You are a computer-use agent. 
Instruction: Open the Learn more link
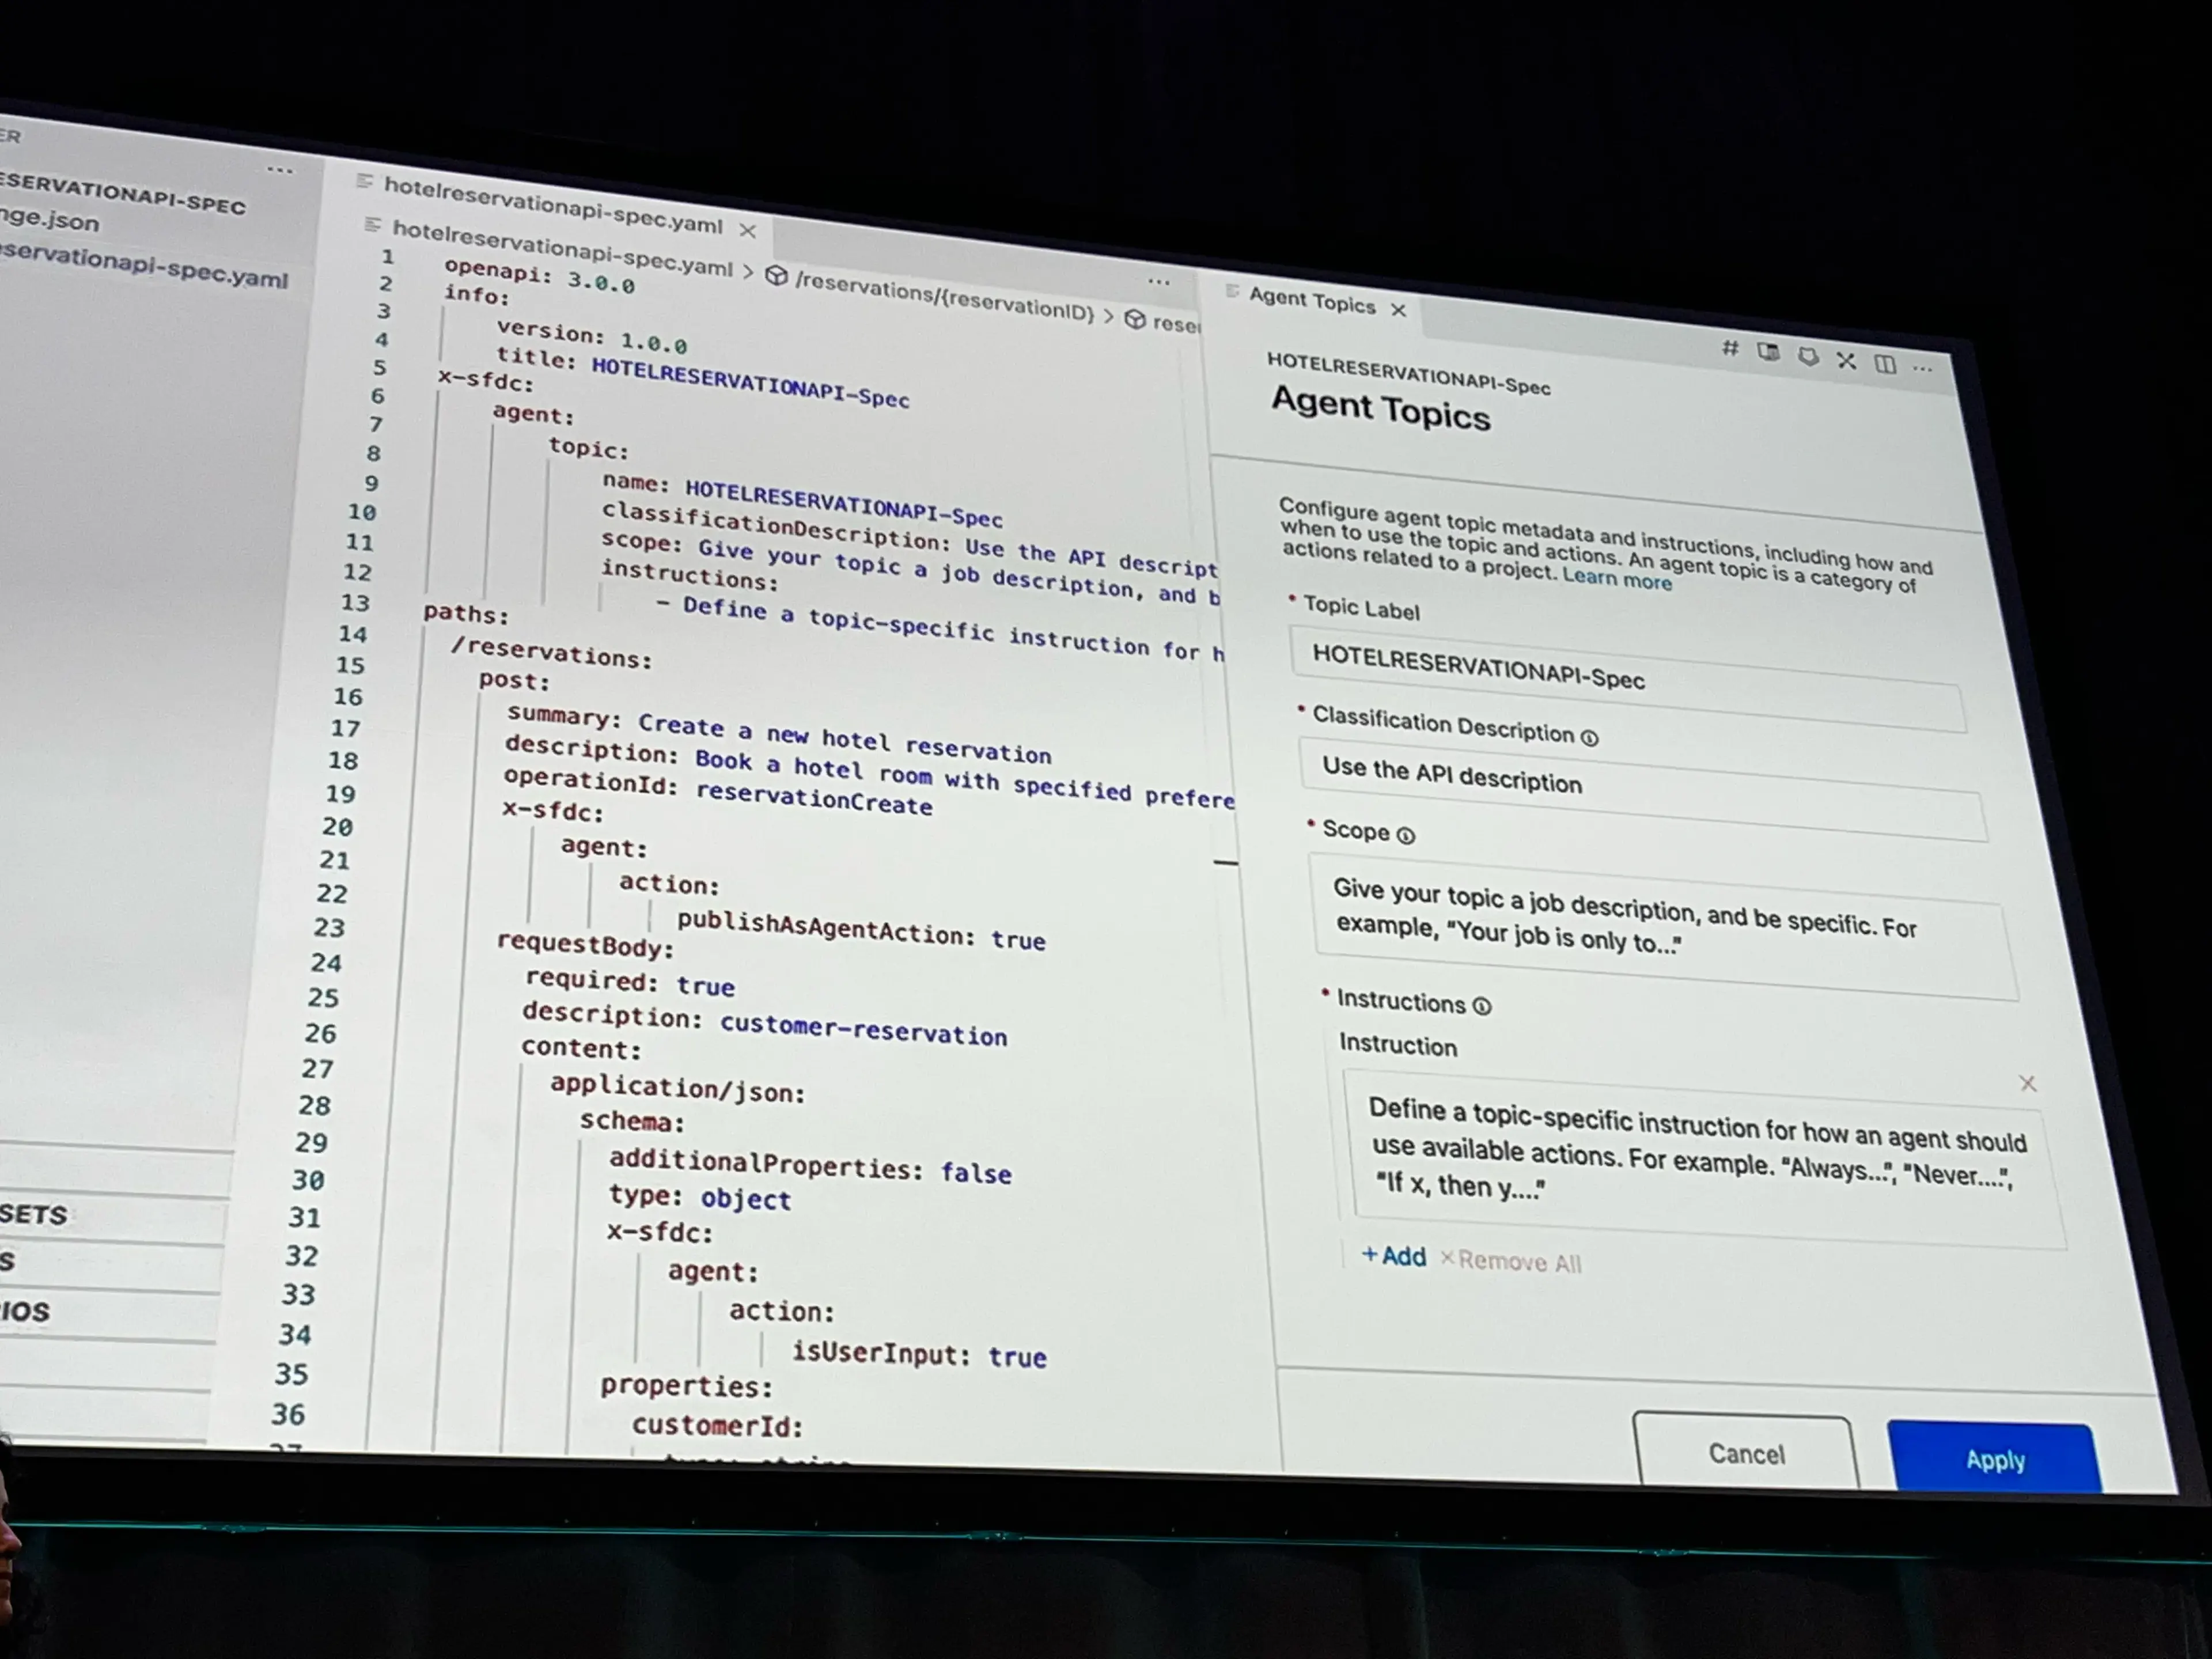coord(1618,581)
